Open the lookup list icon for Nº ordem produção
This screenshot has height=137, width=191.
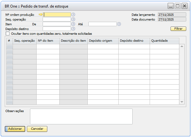tap(73, 15)
